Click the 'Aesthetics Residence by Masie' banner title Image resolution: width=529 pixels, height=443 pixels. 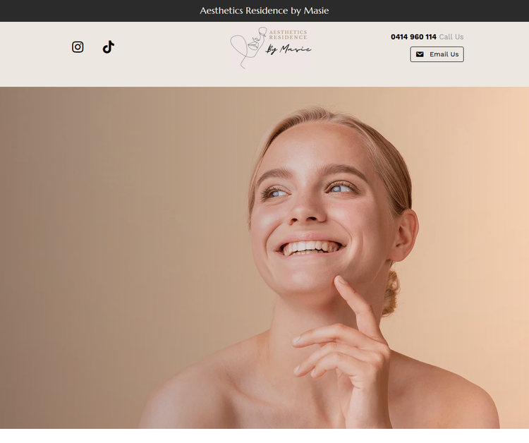coord(264,11)
